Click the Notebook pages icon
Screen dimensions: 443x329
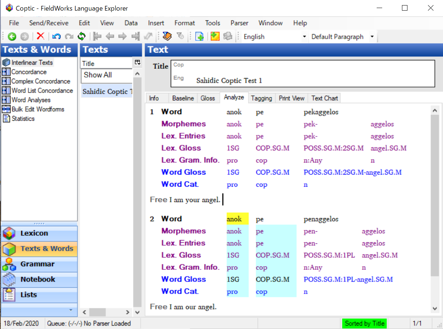(x=9, y=280)
